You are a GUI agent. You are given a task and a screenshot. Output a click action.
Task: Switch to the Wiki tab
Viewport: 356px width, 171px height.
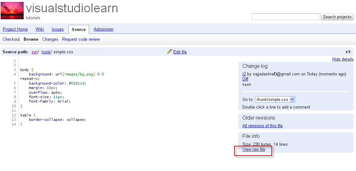(x=40, y=29)
